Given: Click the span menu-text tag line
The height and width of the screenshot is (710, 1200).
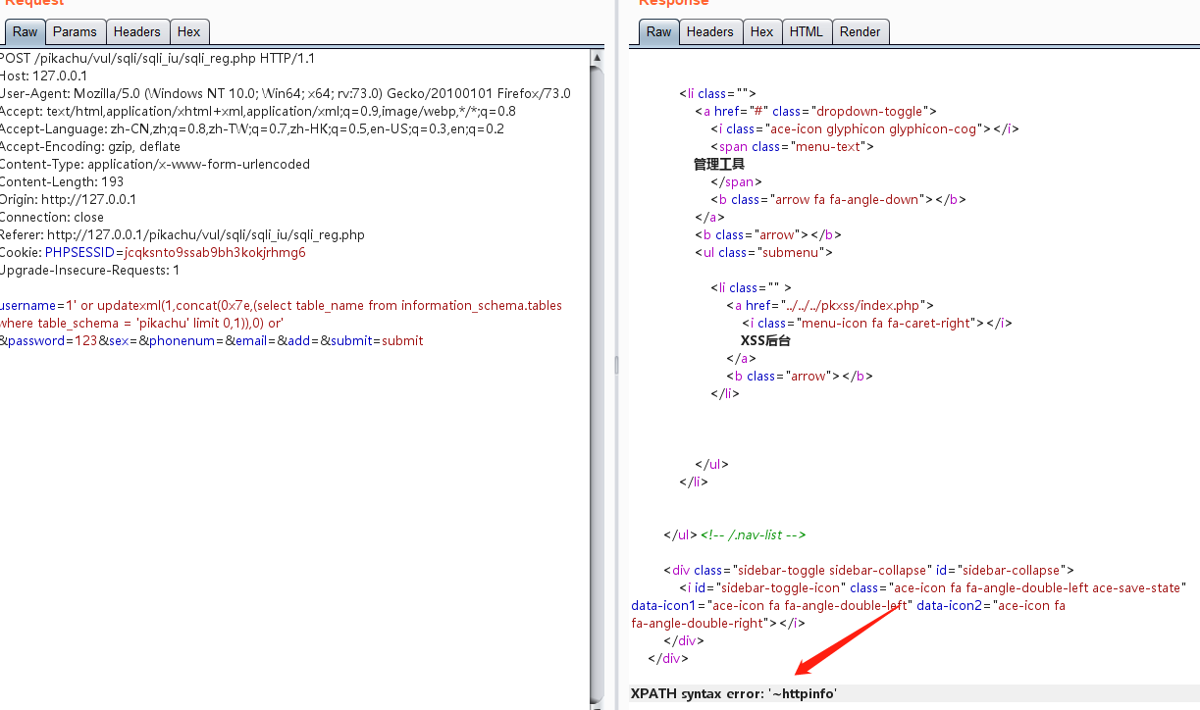Looking at the screenshot, I should click(x=792, y=146).
